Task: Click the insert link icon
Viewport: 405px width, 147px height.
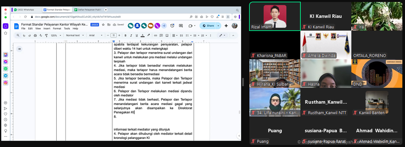Action: click(155, 35)
